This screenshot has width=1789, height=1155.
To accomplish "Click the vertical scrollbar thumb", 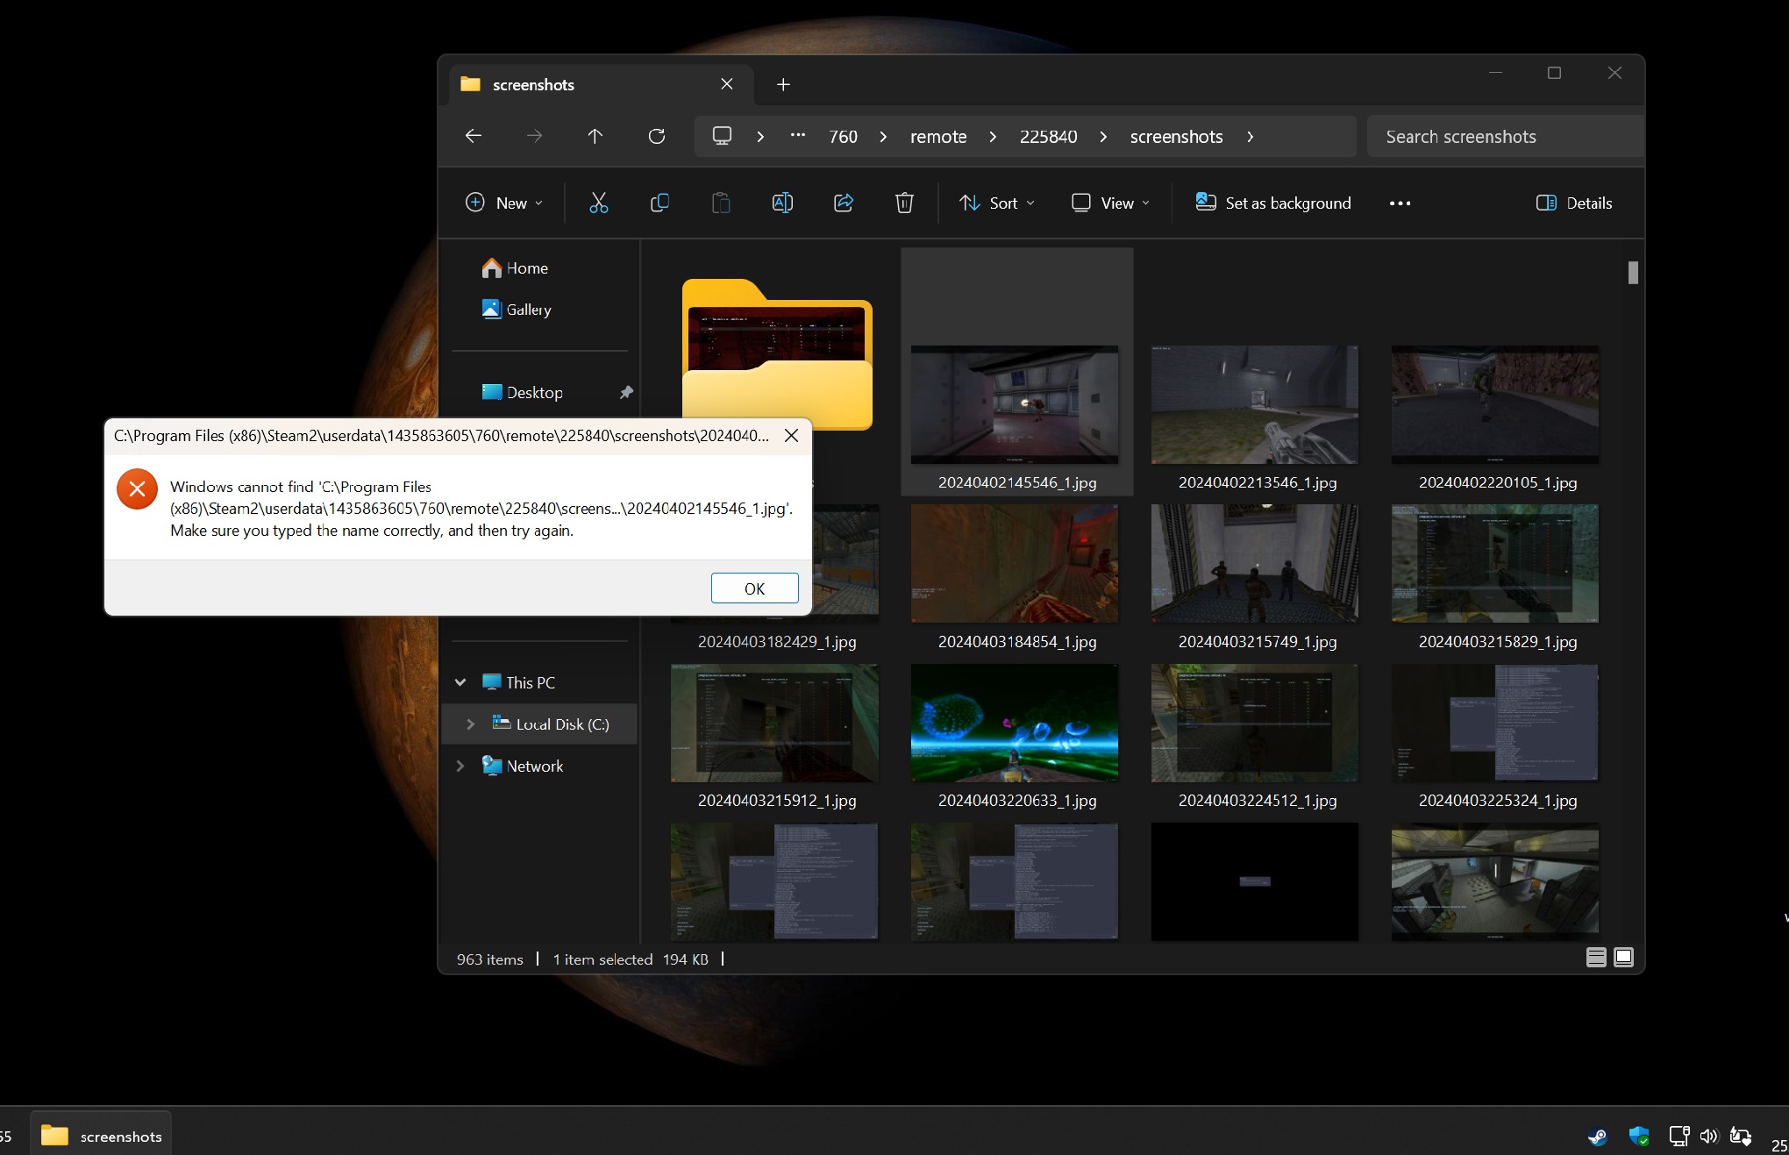I will click(1633, 273).
